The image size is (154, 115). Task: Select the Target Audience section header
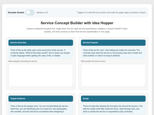pos(41,99)
